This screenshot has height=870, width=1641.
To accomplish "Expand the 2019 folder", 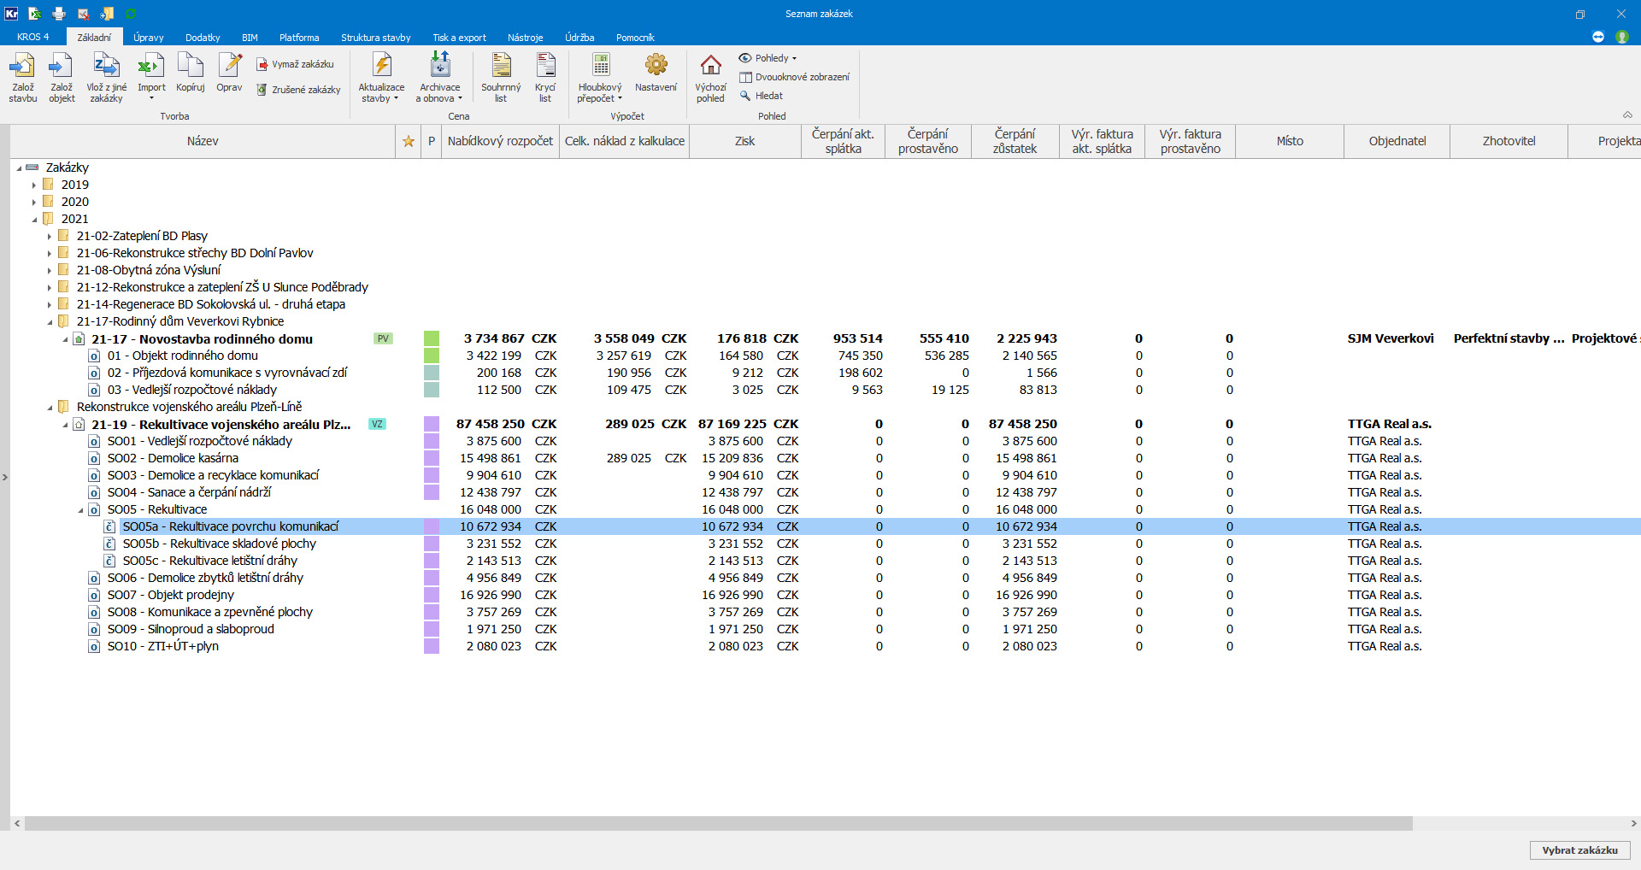I will [34, 185].
